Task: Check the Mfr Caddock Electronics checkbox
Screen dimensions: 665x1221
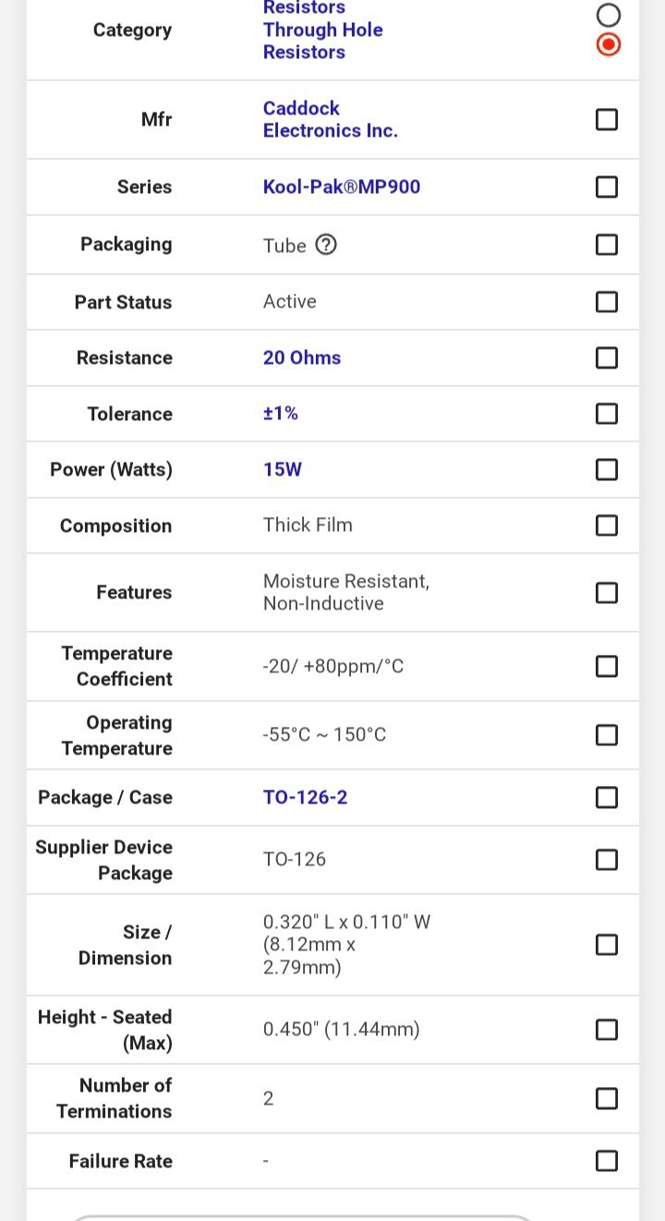Action: point(607,120)
